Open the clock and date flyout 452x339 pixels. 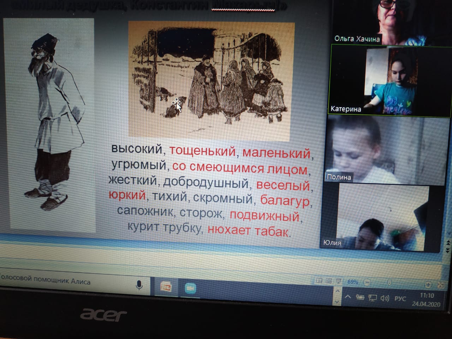(427, 299)
